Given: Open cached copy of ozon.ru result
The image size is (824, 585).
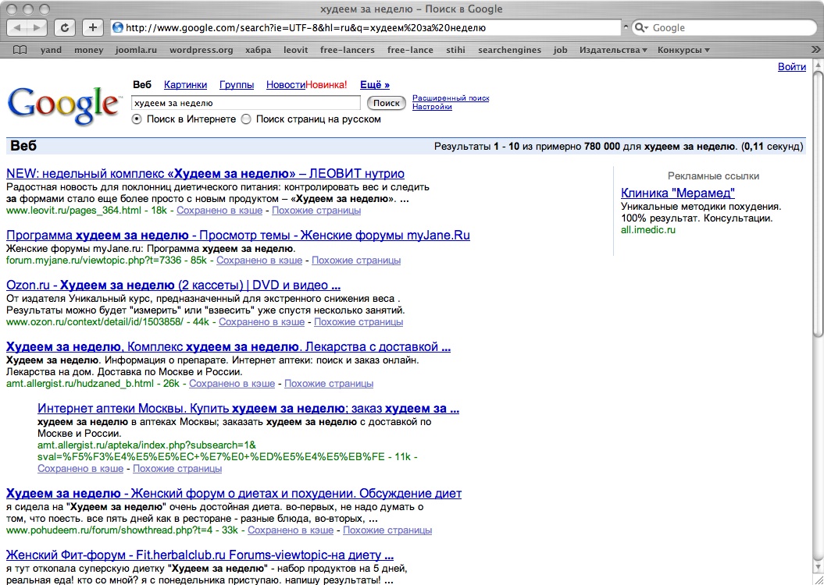Looking at the screenshot, I should [262, 322].
